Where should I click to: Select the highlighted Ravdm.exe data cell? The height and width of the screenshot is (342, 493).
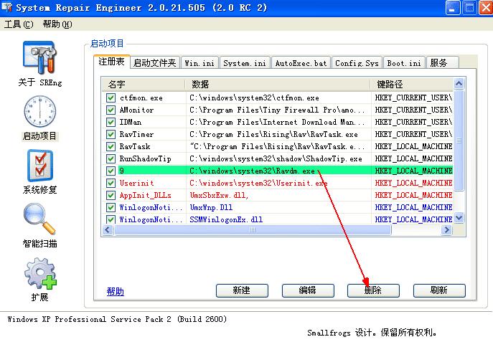pyautogui.click(x=278, y=171)
